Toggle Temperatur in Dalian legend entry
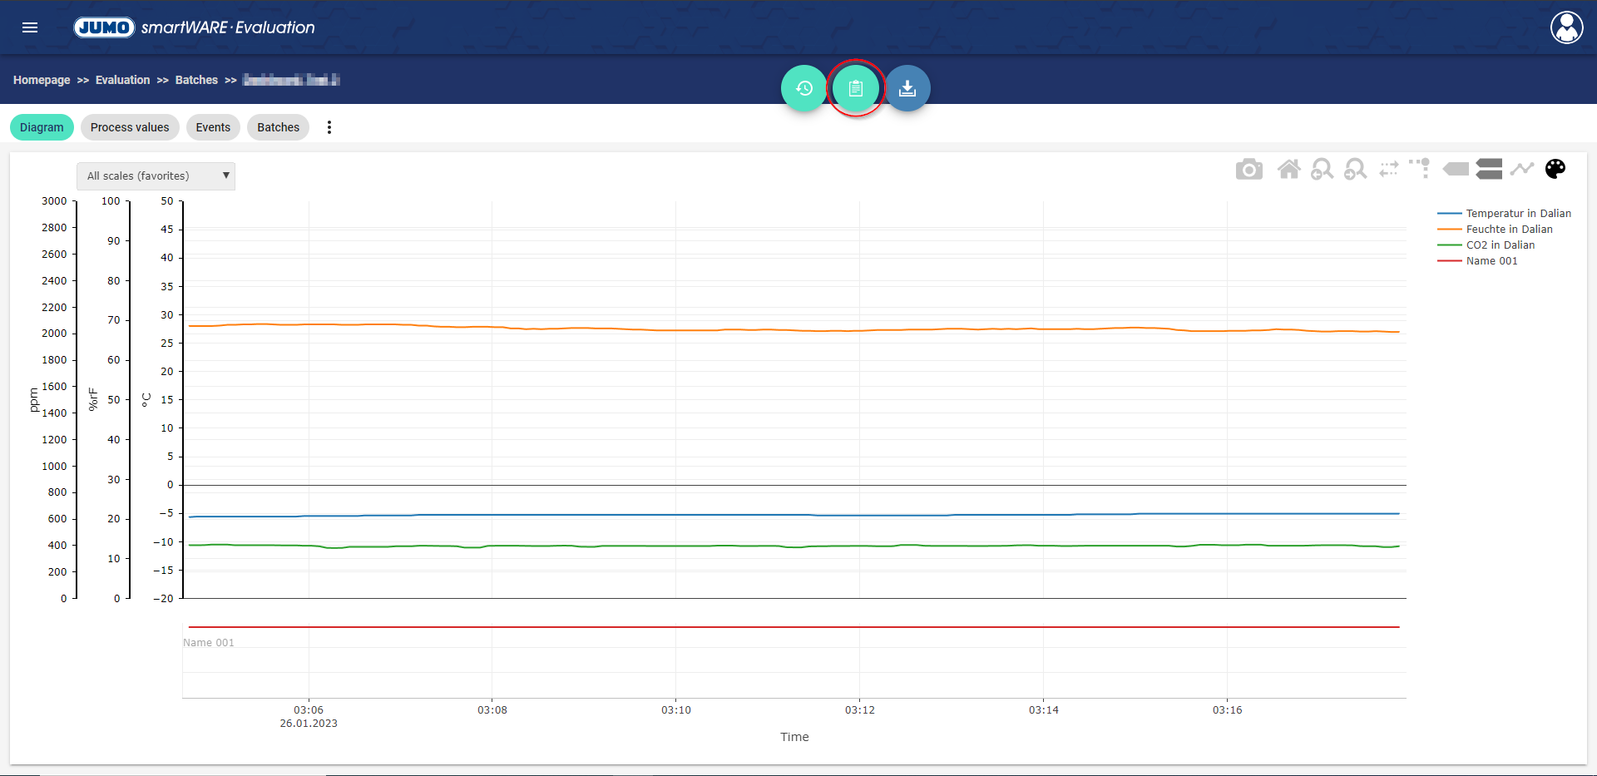The height and width of the screenshot is (776, 1597). click(1518, 214)
